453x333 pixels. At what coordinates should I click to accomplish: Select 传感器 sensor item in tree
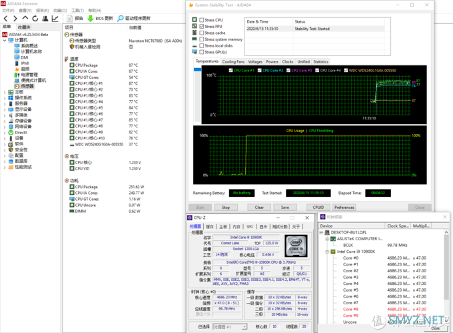[x=24, y=86]
